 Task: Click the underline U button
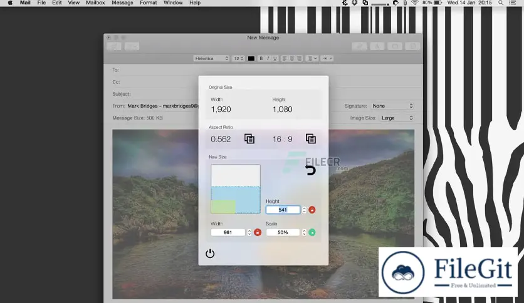click(x=275, y=58)
